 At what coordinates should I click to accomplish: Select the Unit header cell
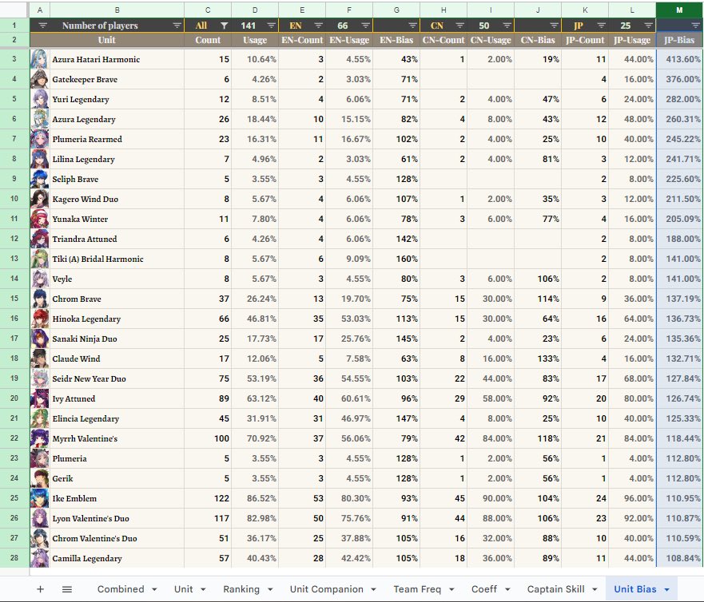pyautogui.click(x=107, y=40)
